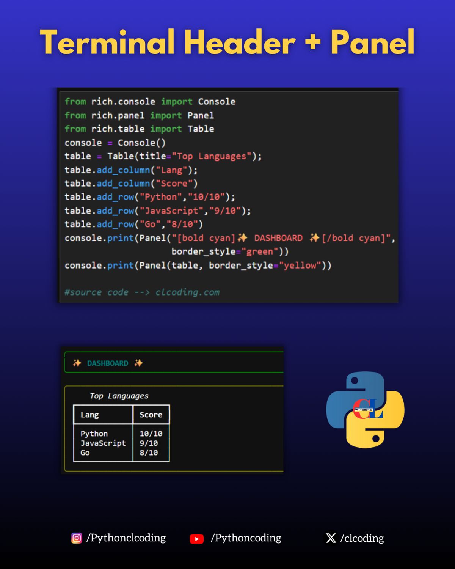Click the Instagram logo icon
The height and width of the screenshot is (569, 455).
pos(77,538)
